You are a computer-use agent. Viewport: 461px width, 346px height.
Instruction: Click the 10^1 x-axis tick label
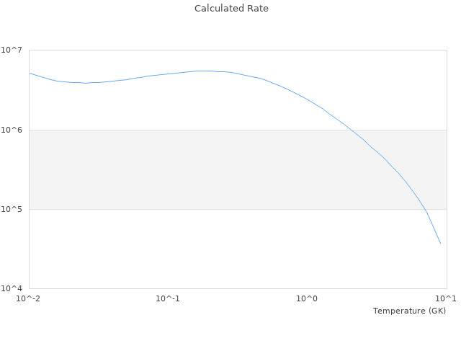(x=446, y=298)
